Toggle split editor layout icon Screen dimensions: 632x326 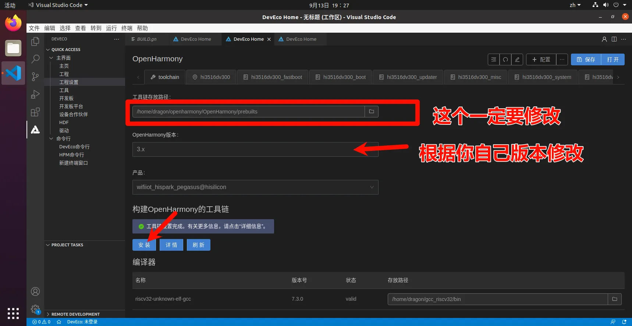[614, 39]
